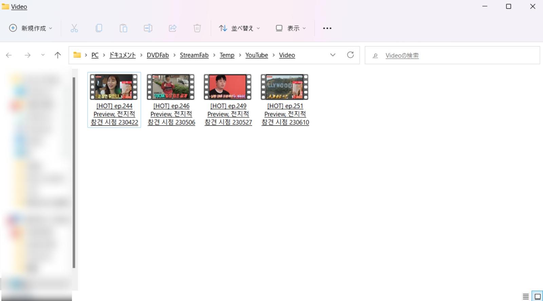Open the 新規作成 (New) menu
Image resolution: width=543 pixels, height=301 pixels.
[x=31, y=28]
